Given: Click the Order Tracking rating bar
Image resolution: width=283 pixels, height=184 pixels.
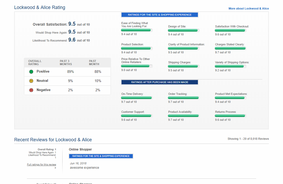Looking at the screenshot, I should point(183,98).
